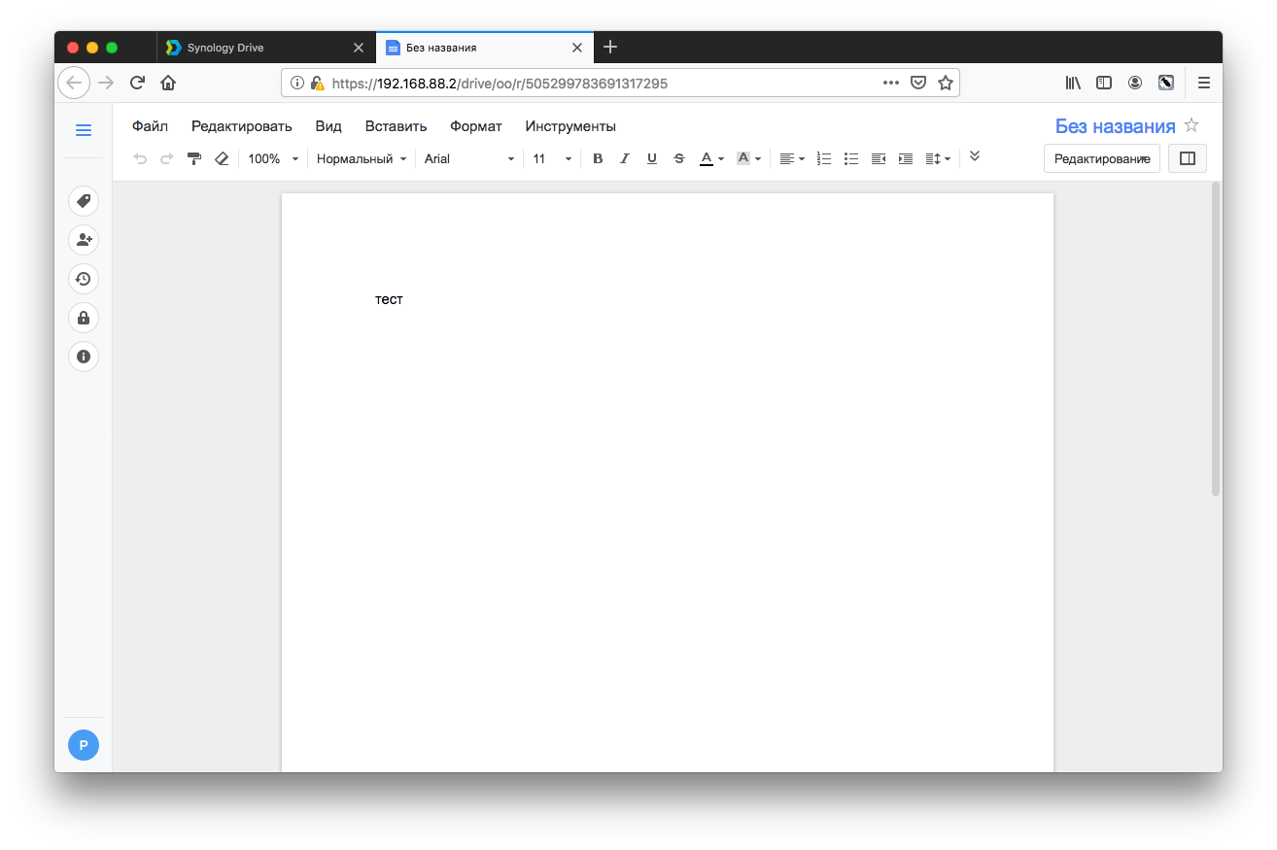Insert a numbered list
This screenshot has width=1277, height=850.
click(x=824, y=158)
